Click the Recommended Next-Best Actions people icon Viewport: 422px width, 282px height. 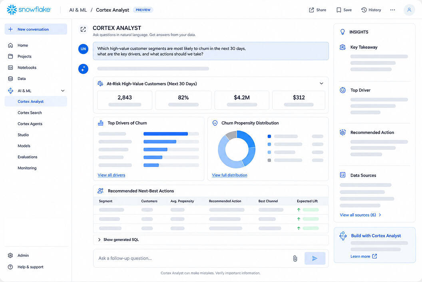(101, 191)
